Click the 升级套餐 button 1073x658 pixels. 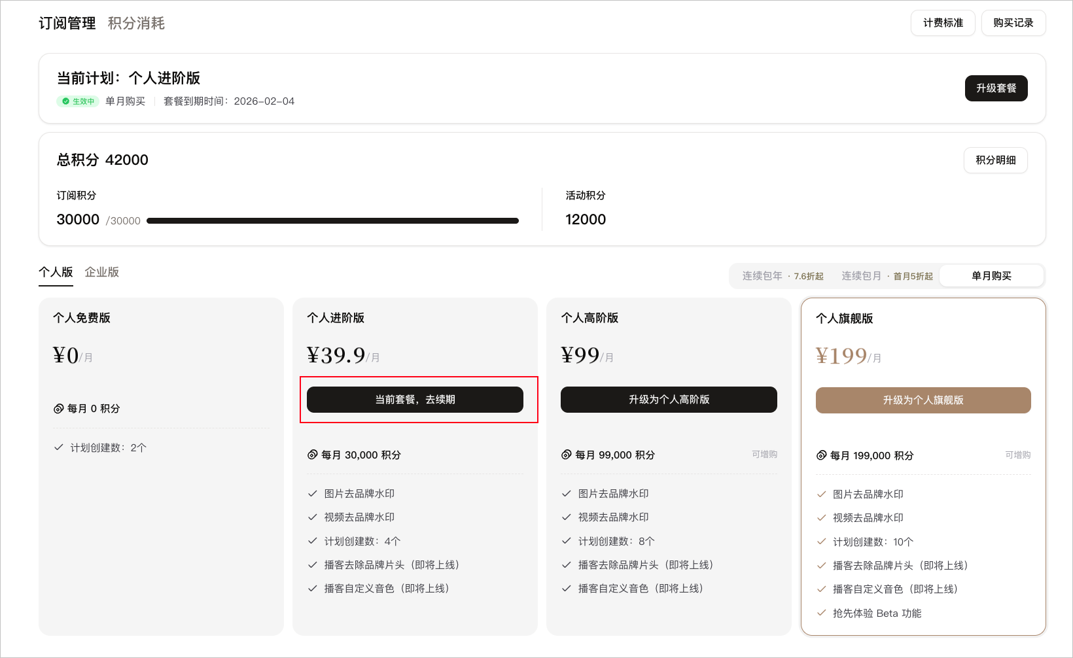pyautogui.click(x=996, y=88)
